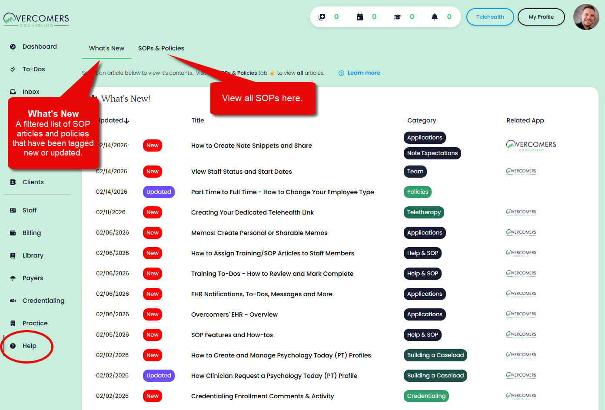Screen dimensions: 605x410
Task: Open Memos! Create Personal or Sharable Memos
Action: click(x=259, y=233)
